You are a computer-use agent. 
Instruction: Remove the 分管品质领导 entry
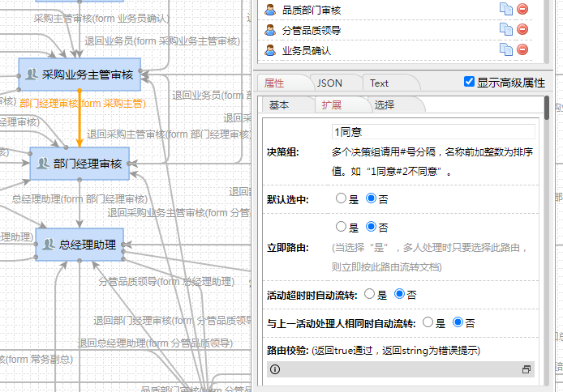[522, 29]
